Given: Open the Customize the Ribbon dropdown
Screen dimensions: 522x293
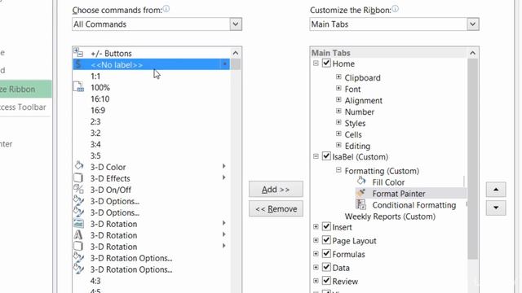Looking at the screenshot, I should tap(472, 24).
